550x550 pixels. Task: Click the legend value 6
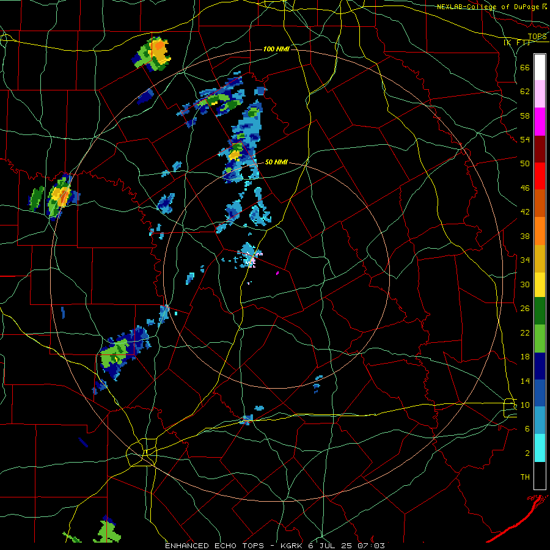527,429
